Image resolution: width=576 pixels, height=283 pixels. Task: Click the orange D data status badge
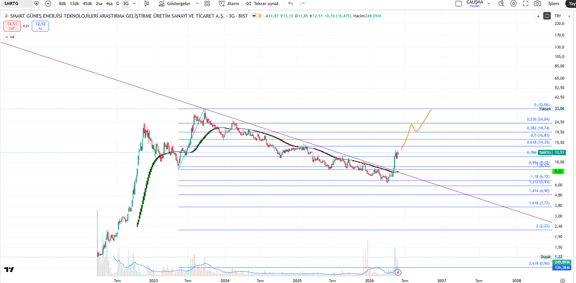pos(260,16)
